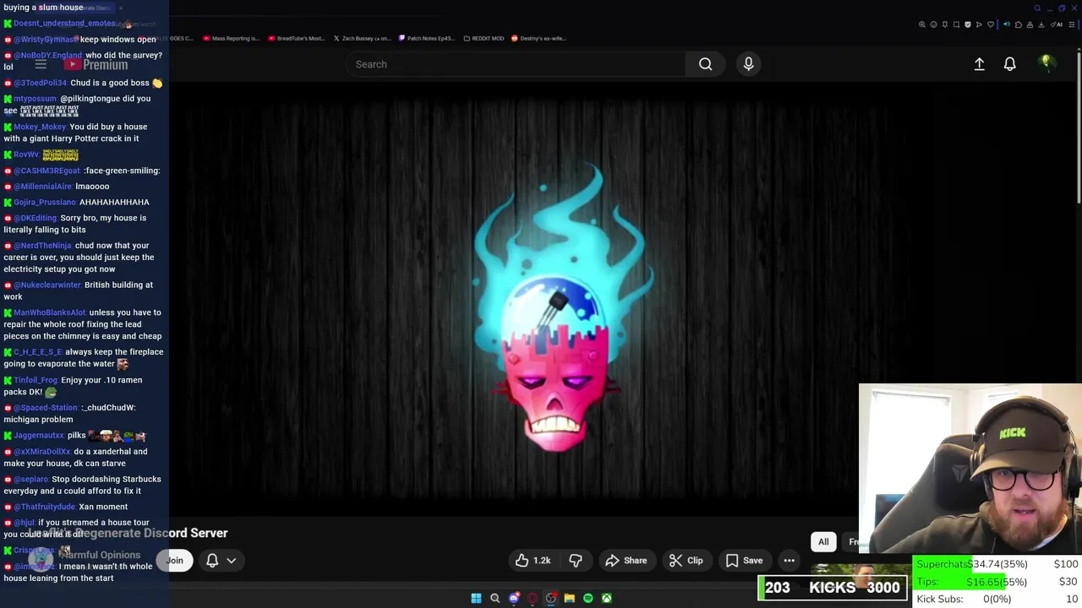
Task: Open the Mass Reporting bookmark
Action: (231, 38)
